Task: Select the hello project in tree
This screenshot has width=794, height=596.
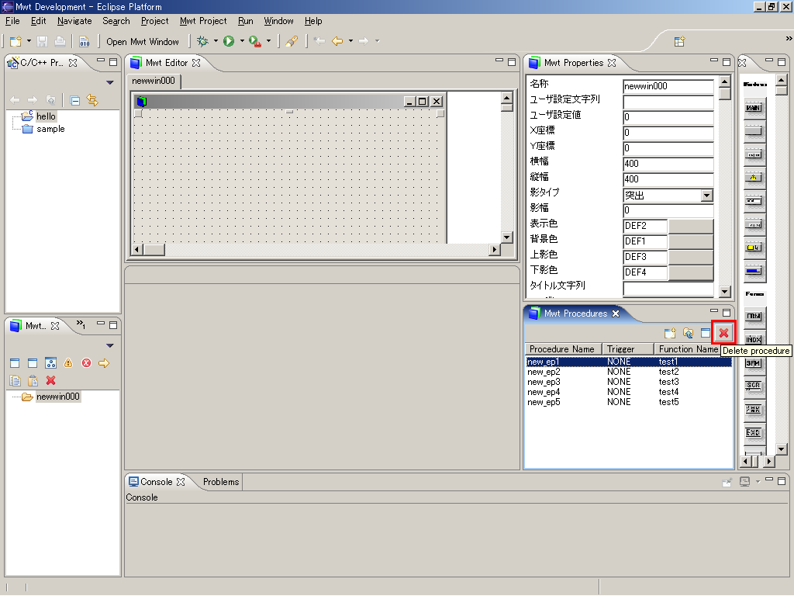Action: click(x=46, y=116)
